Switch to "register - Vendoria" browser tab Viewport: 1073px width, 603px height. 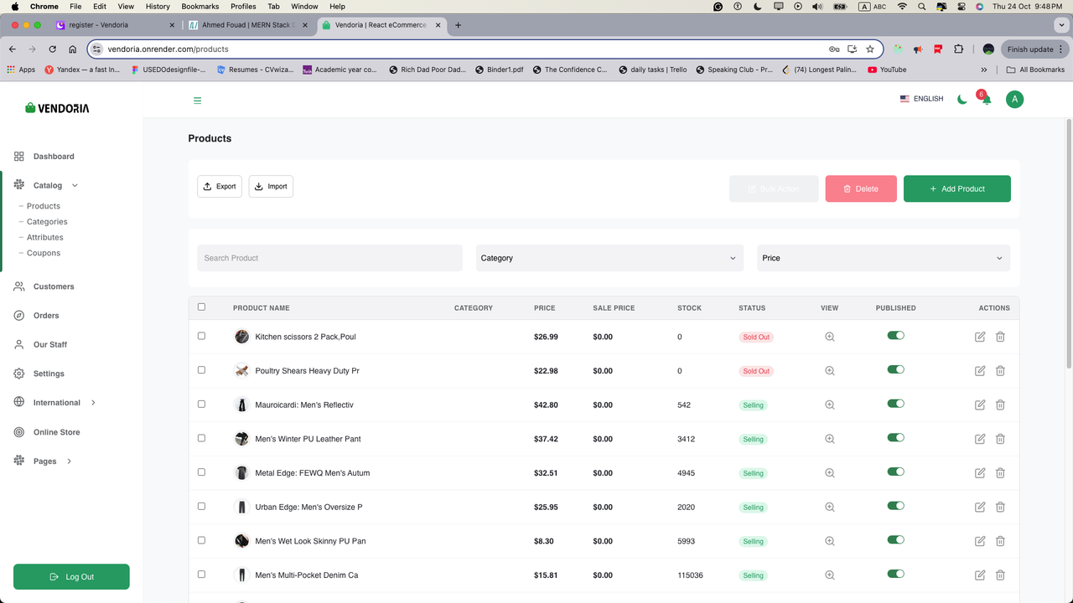(115, 25)
